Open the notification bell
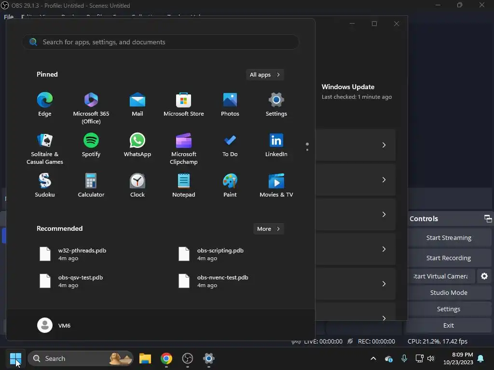Image resolution: width=494 pixels, height=370 pixels. tap(481, 358)
